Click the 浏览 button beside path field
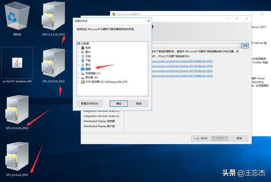 pyautogui.click(x=245, y=45)
